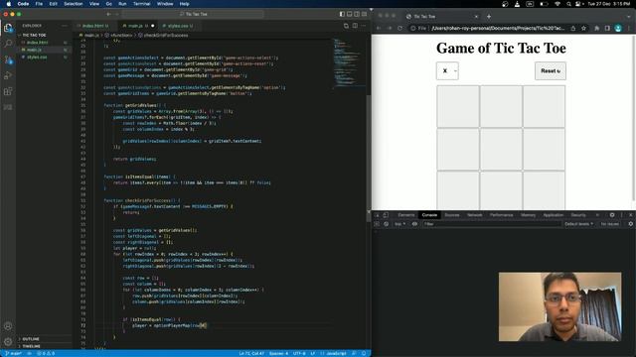Switch to the styles.css editor tab
The image size is (636, 357).
pyautogui.click(x=179, y=26)
